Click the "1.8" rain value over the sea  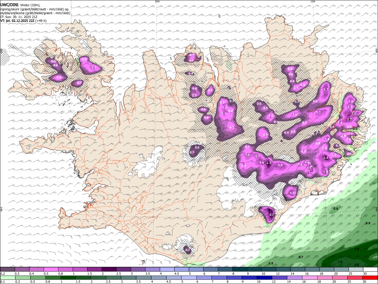(x=340, y=262)
